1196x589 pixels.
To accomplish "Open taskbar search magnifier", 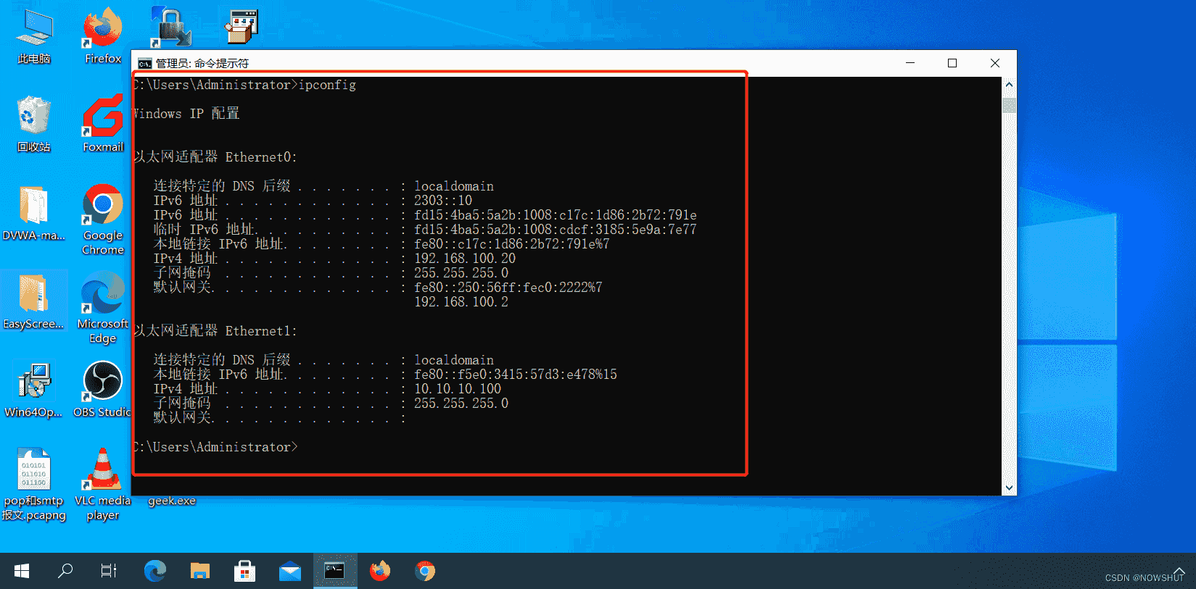I will (x=65, y=571).
